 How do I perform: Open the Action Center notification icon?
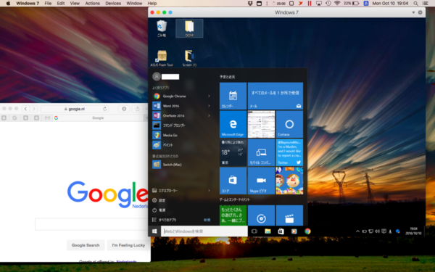[x=384, y=231]
